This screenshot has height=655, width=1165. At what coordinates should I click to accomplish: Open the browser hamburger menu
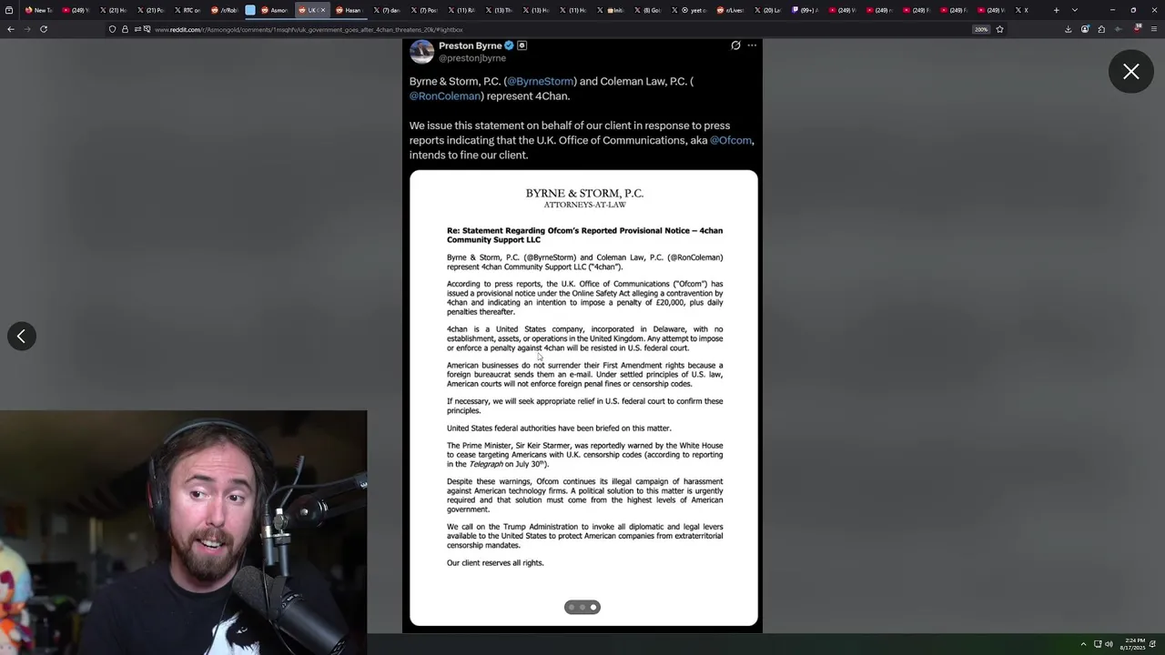[x=1153, y=29]
